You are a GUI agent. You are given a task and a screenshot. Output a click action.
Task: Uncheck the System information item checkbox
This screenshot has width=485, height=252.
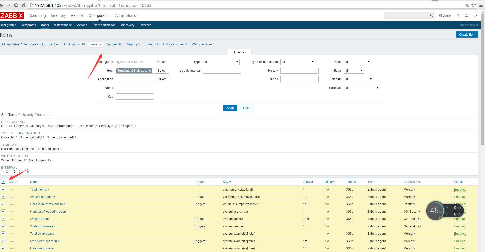(3, 226)
